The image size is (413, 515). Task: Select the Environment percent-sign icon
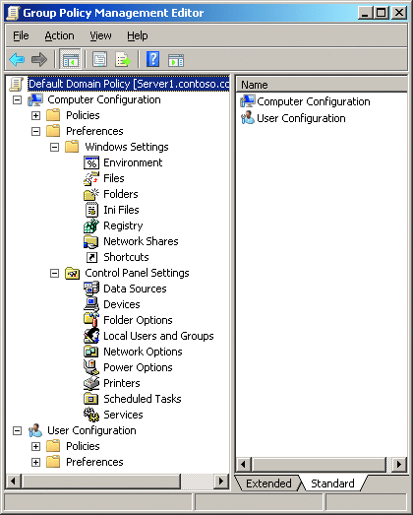pos(91,162)
